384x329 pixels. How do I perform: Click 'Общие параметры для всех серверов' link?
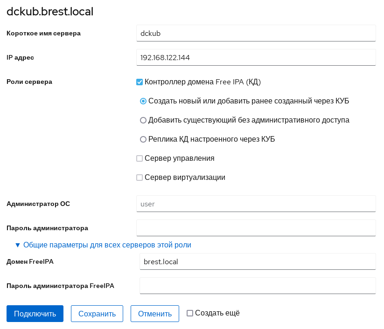pos(107,245)
